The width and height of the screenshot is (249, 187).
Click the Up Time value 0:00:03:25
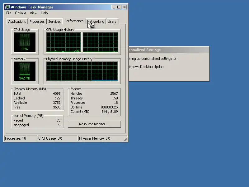[x=110, y=107]
